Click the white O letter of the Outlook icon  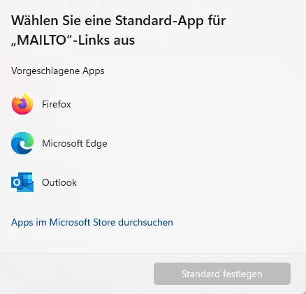17,182
